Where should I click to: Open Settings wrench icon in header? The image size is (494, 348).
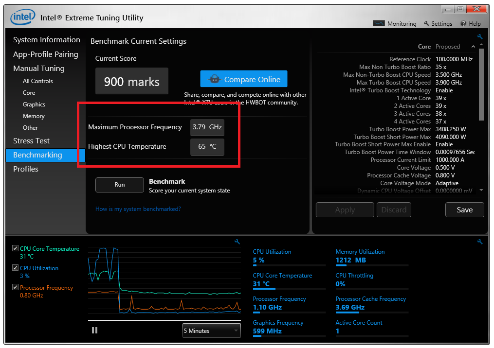pyautogui.click(x=426, y=23)
